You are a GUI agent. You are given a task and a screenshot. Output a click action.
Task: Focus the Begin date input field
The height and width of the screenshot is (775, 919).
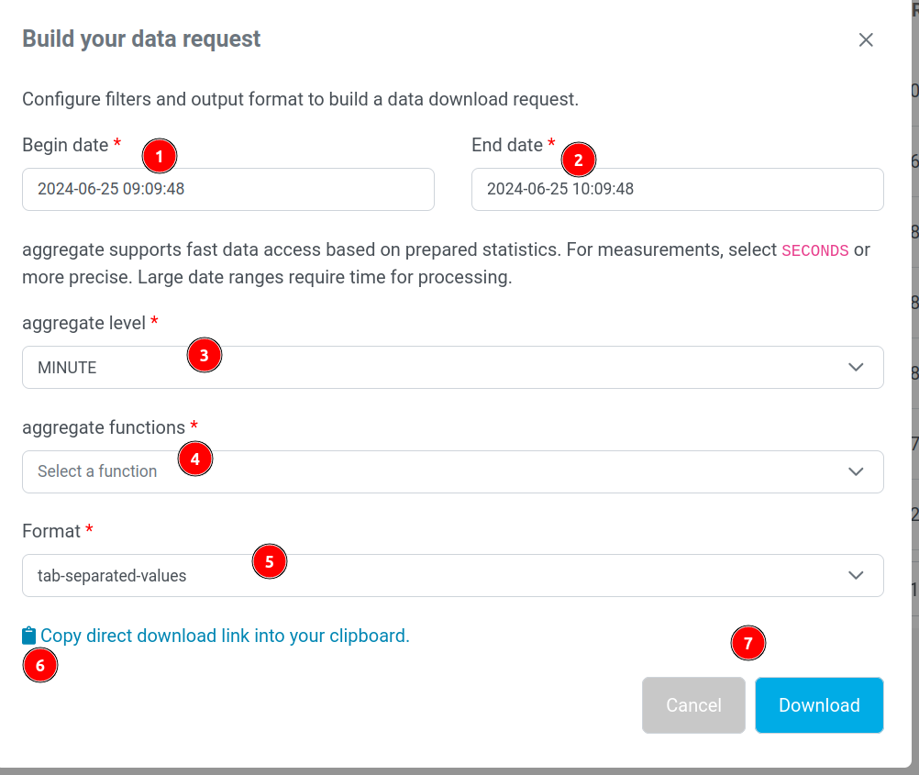click(227, 189)
